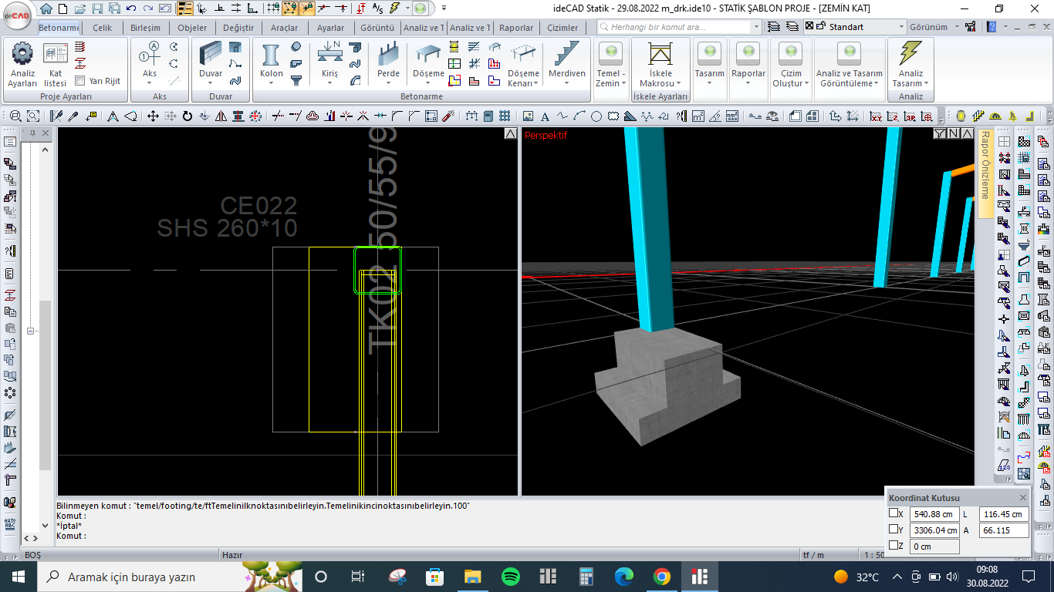1054x592 pixels.
Task: Check the X coordinate lock box
Action: [894, 513]
